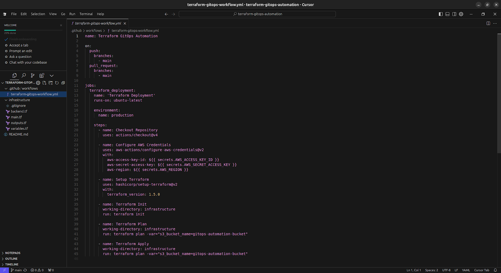The width and height of the screenshot is (501, 273).
Task: Refresh the explorer file tree
Action: [x=57, y=83]
